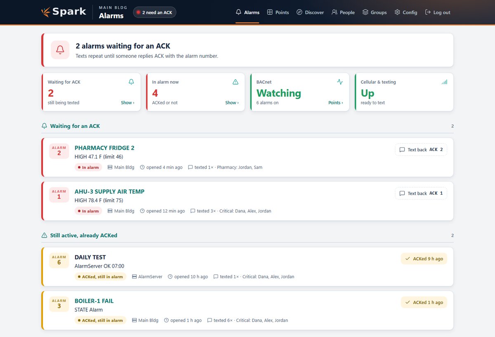Viewport: 495px width, 337px height.
Task: Expand Show link in In alarm now card
Action: click(232, 103)
